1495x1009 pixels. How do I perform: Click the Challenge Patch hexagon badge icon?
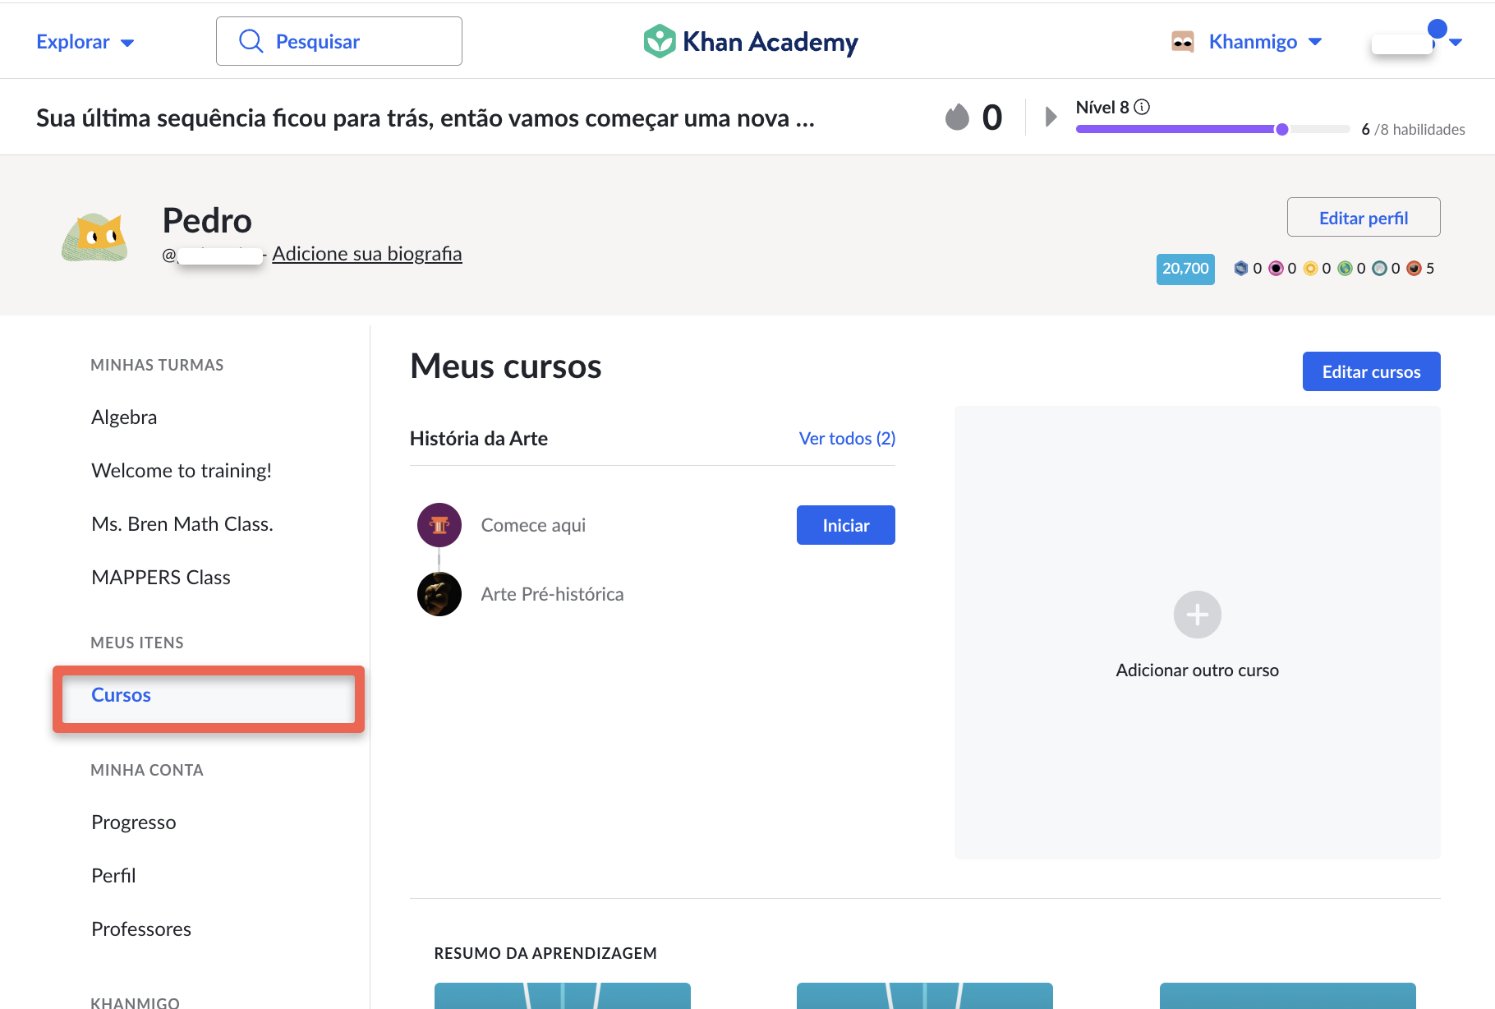(1241, 268)
